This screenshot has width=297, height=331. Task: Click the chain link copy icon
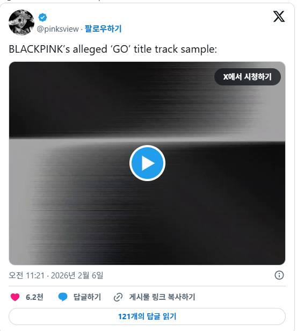point(118,297)
